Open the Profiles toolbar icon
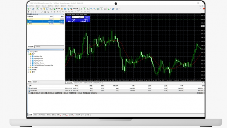This screenshot has width=227, height=128. point(33,9)
